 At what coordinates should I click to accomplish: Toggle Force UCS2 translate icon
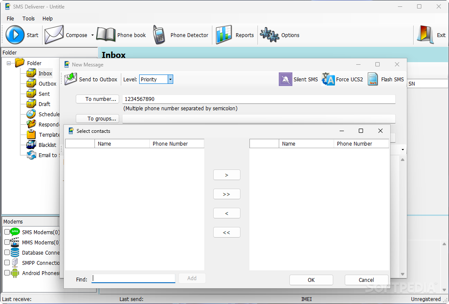pyautogui.click(x=328, y=79)
